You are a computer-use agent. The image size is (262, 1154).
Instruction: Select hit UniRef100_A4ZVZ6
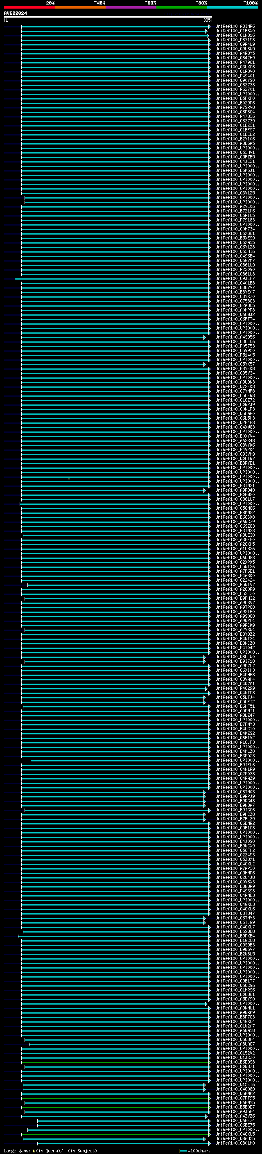point(235,1116)
